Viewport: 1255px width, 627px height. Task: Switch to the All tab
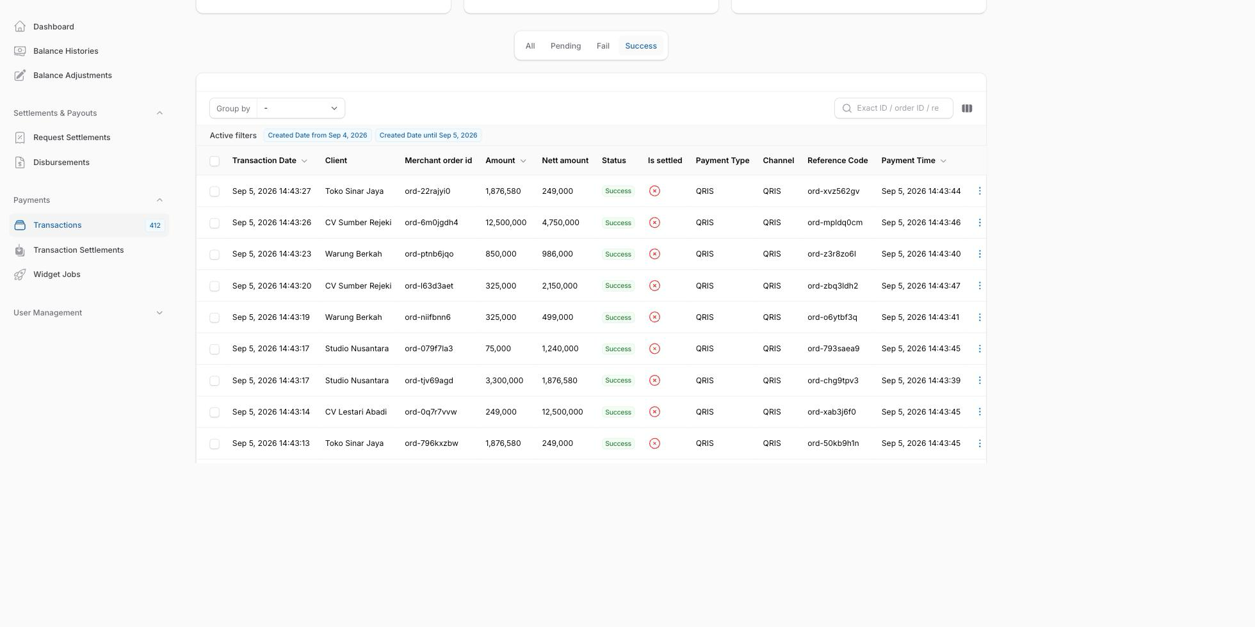(530, 46)
